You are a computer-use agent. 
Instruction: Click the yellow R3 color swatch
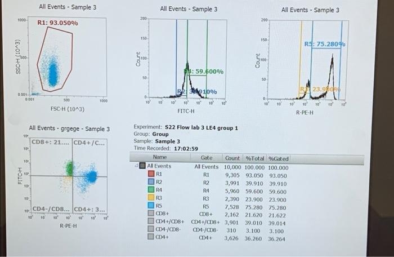[151, 197]
